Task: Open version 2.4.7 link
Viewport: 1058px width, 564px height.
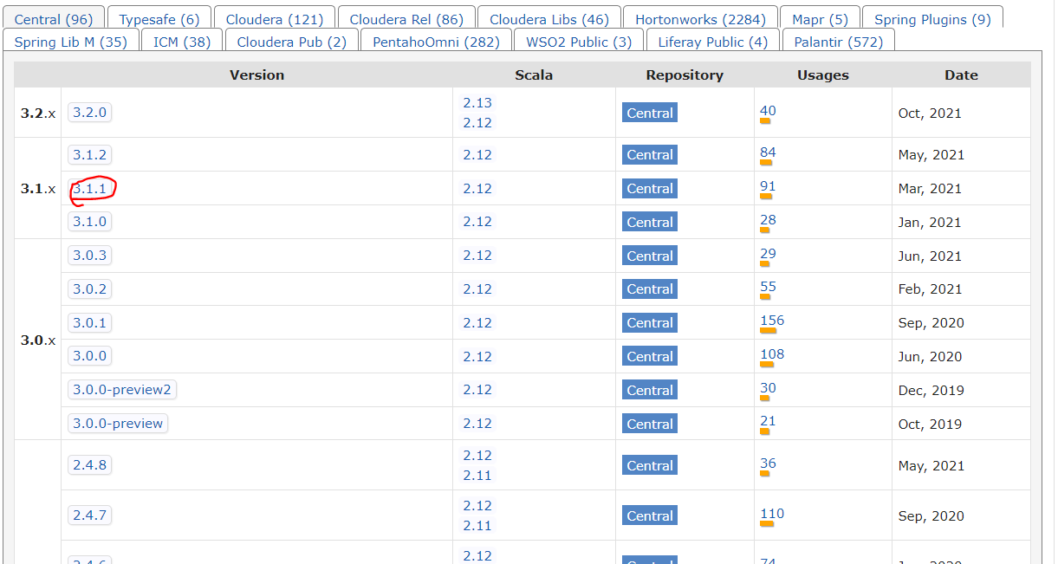Action: [x=90, y=515]
